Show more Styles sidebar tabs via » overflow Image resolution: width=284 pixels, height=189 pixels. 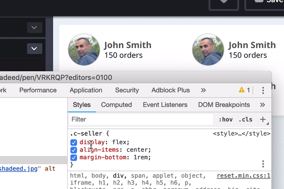[263, 105]
